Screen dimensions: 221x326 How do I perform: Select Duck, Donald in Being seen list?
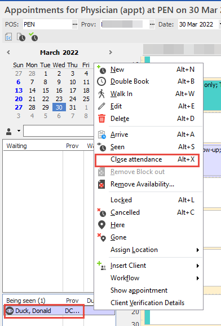pos(60,311)
